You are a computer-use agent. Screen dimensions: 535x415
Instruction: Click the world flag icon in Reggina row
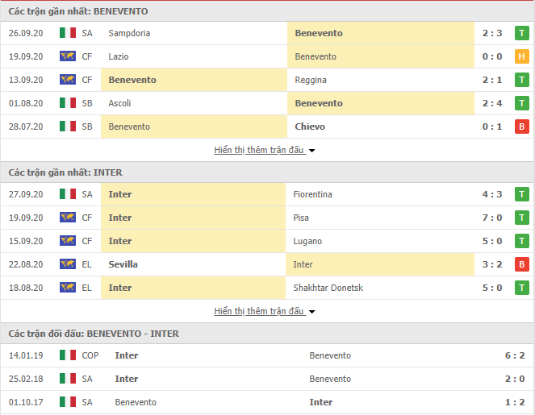coord(68,80)
